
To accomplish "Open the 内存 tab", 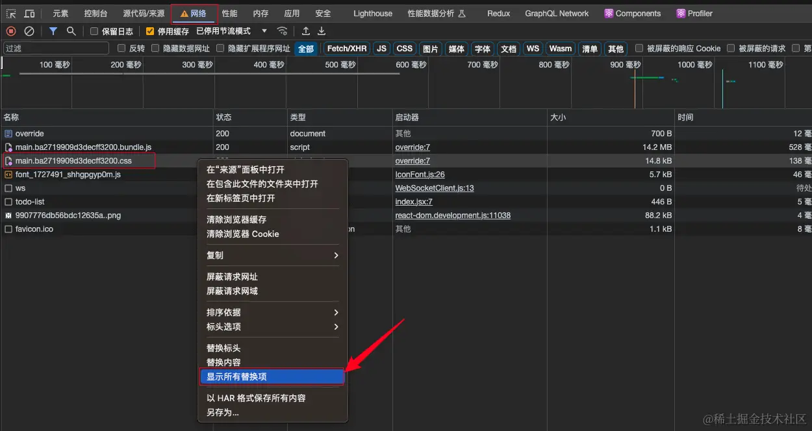I will 260,14.
